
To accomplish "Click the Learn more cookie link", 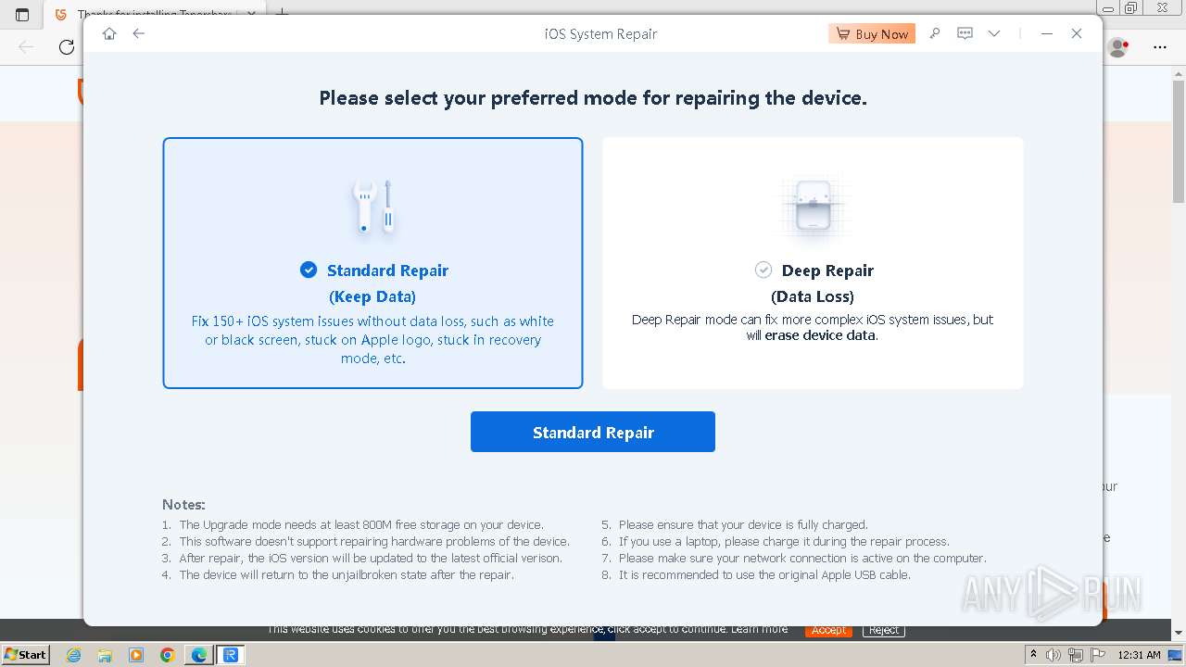I will [759, 629].
